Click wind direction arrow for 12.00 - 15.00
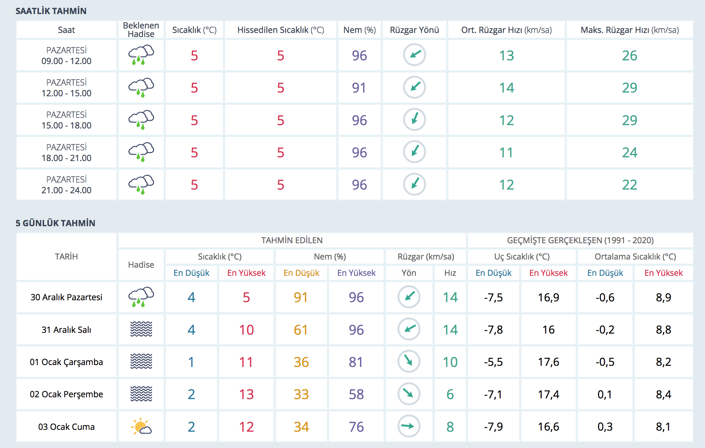This screenshot has width=705, height=448. point(414,87)
